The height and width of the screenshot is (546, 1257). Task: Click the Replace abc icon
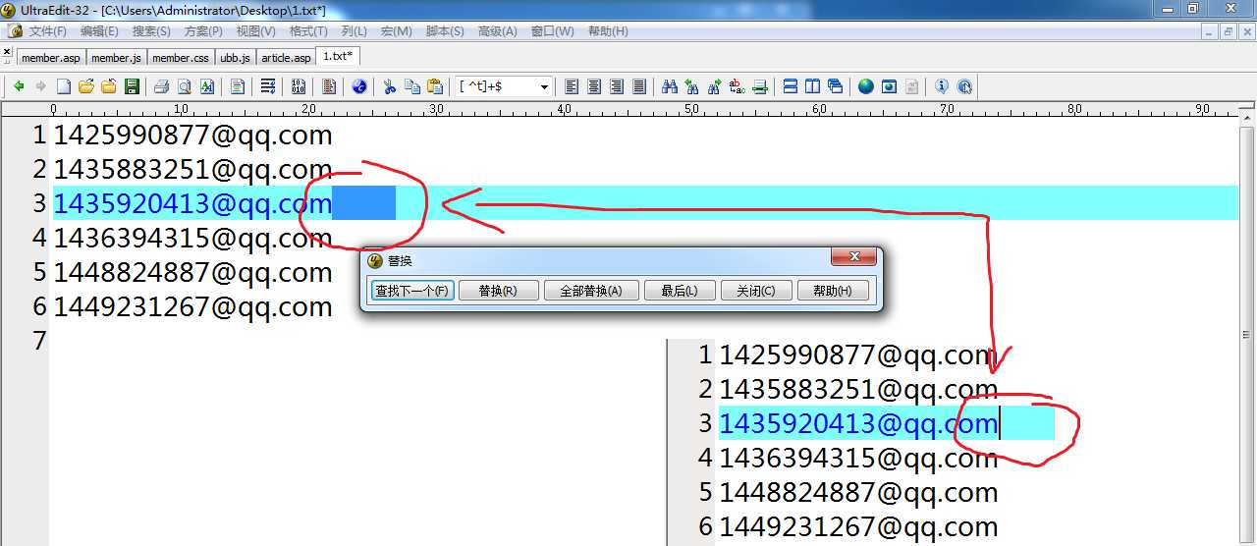(x=737, y=86)
